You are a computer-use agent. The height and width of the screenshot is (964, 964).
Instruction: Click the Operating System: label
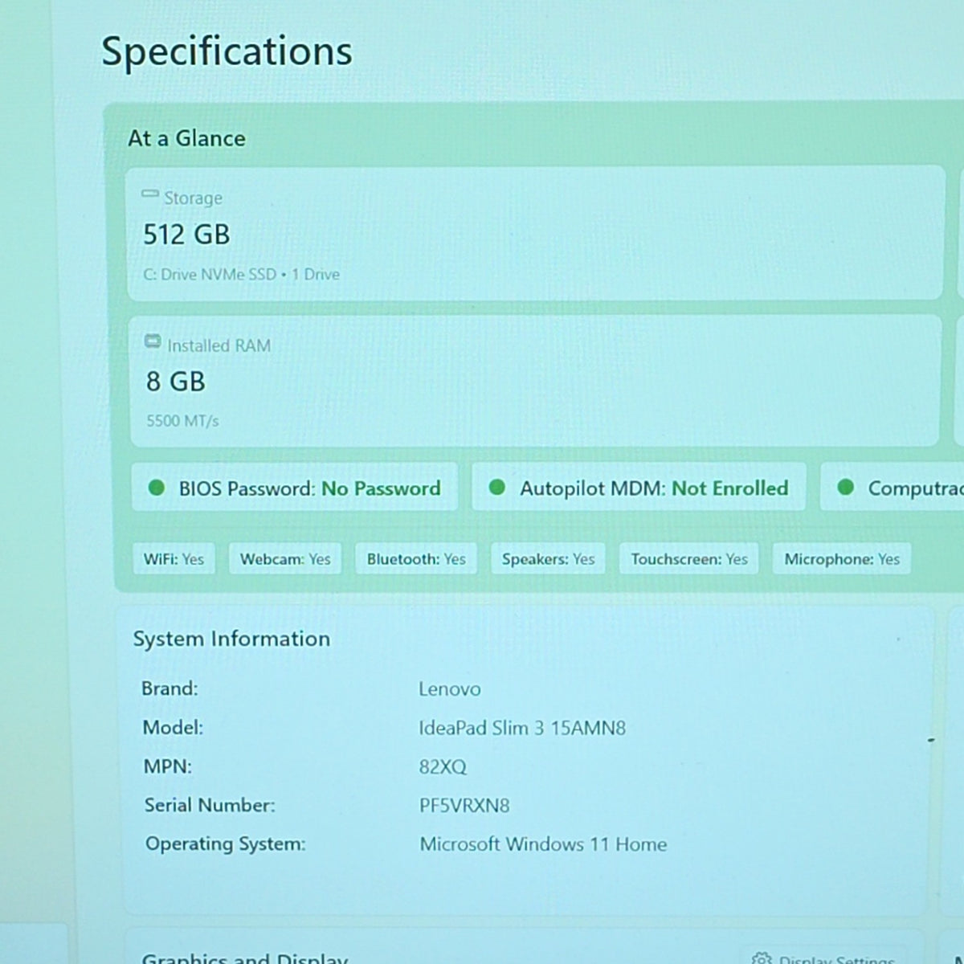click(226, 844)
